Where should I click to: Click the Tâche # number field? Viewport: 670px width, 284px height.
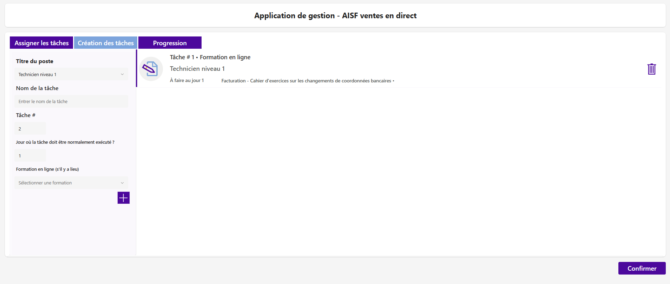tap(30, 129)
